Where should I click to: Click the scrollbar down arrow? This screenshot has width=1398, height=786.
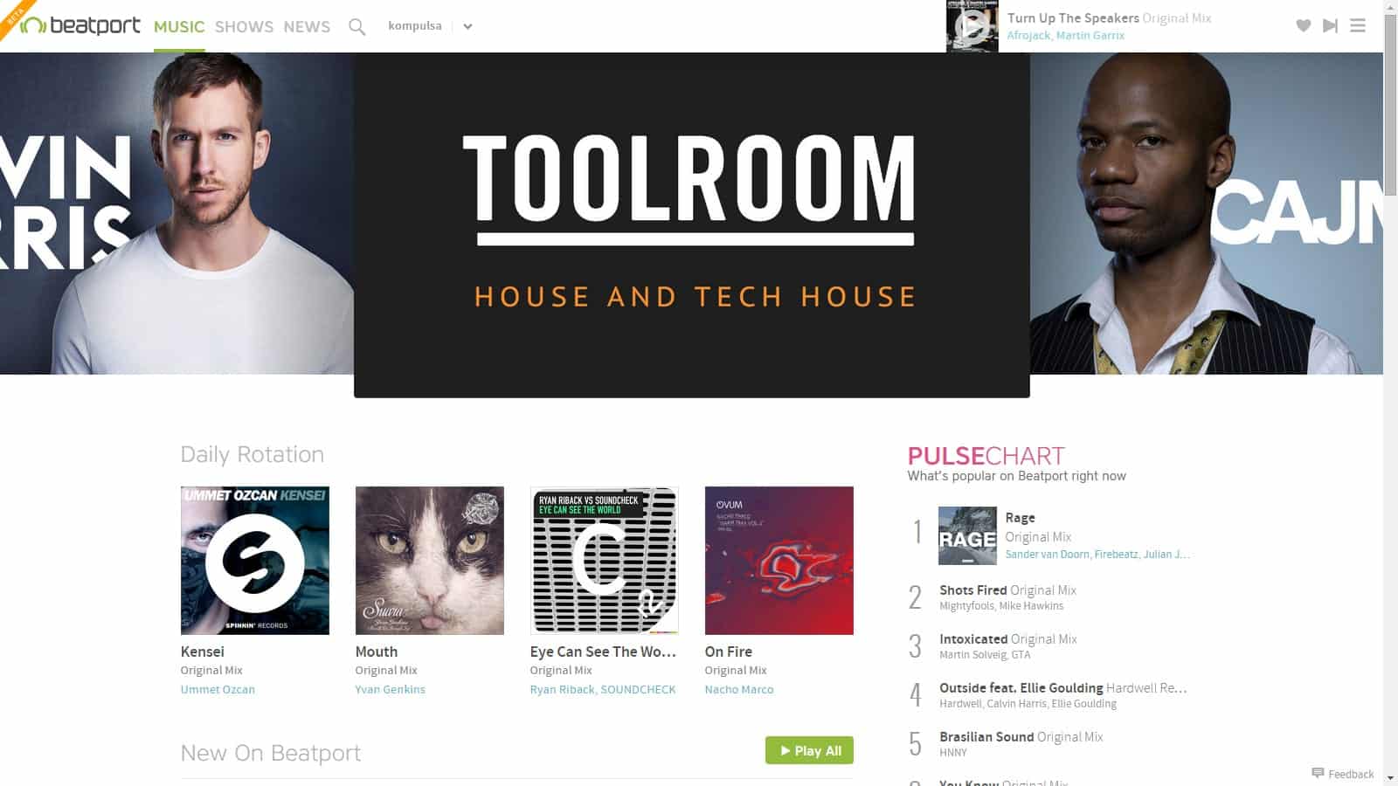tap(1390, 778)
